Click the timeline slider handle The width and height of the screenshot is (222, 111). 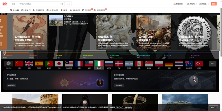tap(5, 53)
